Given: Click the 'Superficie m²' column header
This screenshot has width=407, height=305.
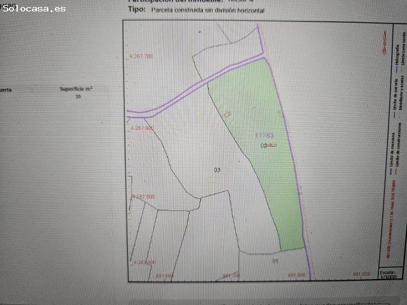Looking at the screenshot, I should point(76,89).
